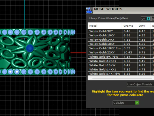Click the 4.73 DWT value
Image resolution: width=154 pixels, height=116 pixels.
[x=142, y=69]
